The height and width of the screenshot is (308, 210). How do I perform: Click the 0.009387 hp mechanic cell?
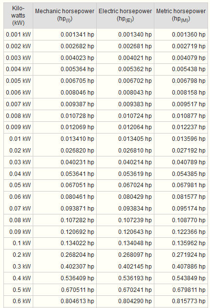pyautogui.click(x=65, y=104)
